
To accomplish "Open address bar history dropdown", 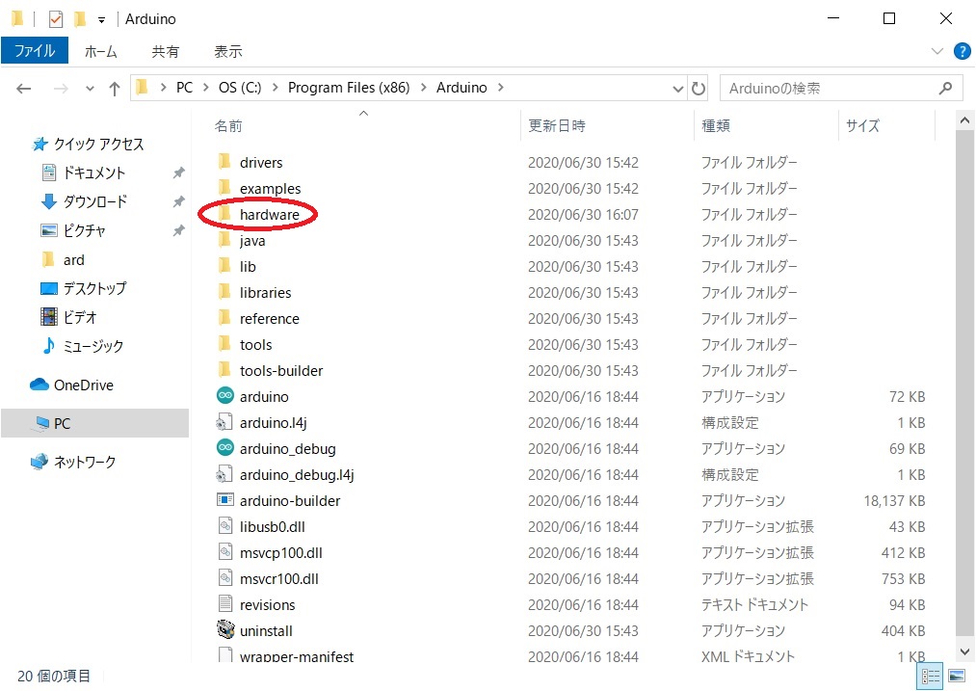I will tap(678, 88).
